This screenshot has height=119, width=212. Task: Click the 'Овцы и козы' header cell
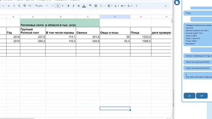pos(115,31)
